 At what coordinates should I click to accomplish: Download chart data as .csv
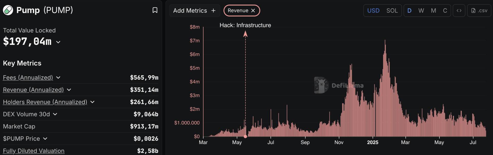click(479, 11)
